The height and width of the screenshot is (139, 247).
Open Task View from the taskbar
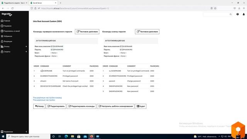point(60,136)
